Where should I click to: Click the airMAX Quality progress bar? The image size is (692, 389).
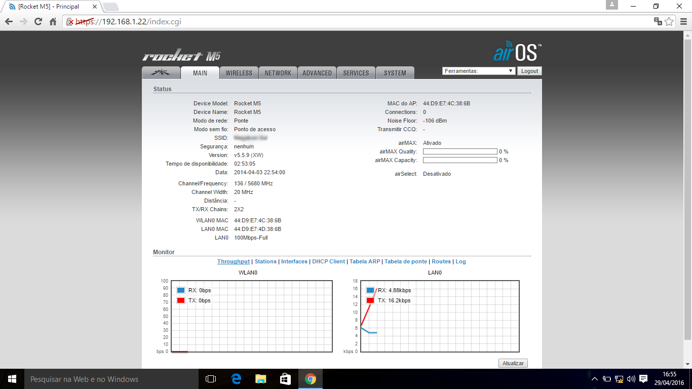point(460,151)
